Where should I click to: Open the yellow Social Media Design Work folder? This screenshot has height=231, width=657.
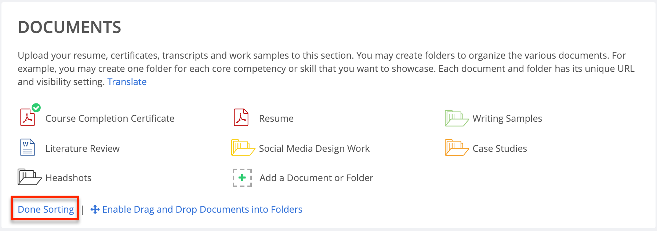[243, 148]
